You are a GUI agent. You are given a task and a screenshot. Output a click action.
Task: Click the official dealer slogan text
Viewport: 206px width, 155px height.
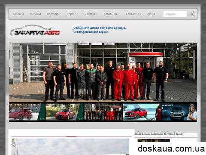pyautogui.click(x=100, y=30)
